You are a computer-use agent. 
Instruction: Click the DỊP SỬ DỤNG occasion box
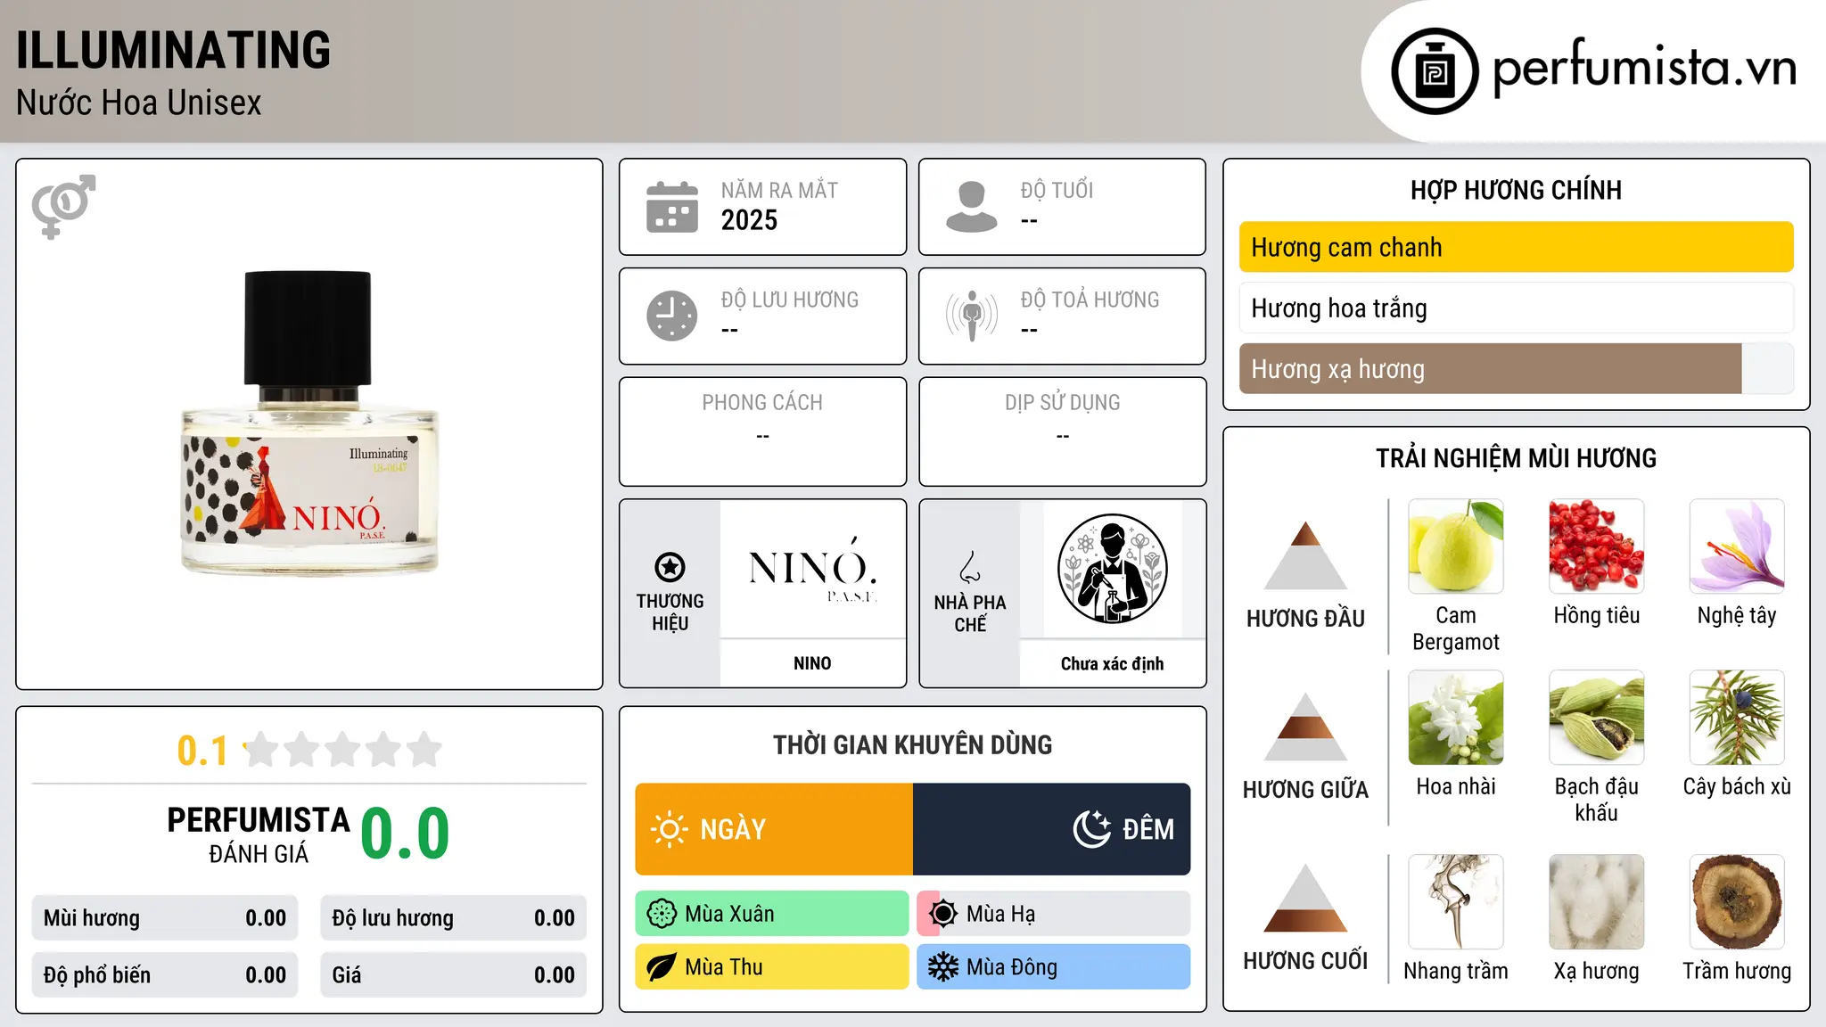[x=1062, y=431]
